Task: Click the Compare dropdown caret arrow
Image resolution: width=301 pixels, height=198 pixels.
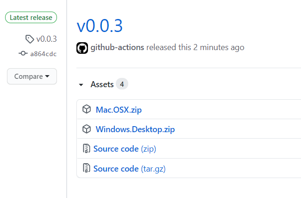Action: 47,77
